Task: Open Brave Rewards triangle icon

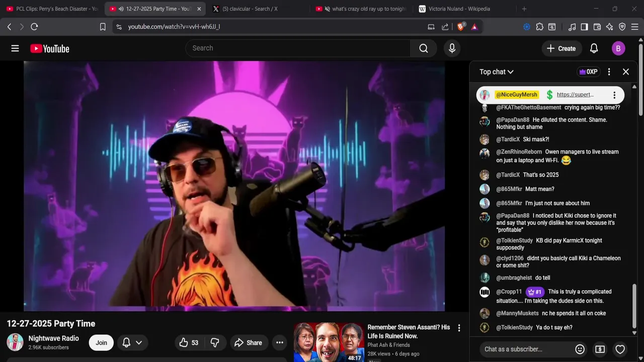Action: (474, 27)
